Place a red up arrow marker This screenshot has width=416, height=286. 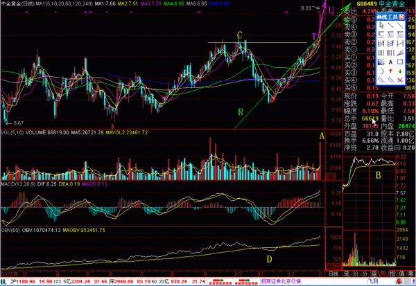point(390,71)
